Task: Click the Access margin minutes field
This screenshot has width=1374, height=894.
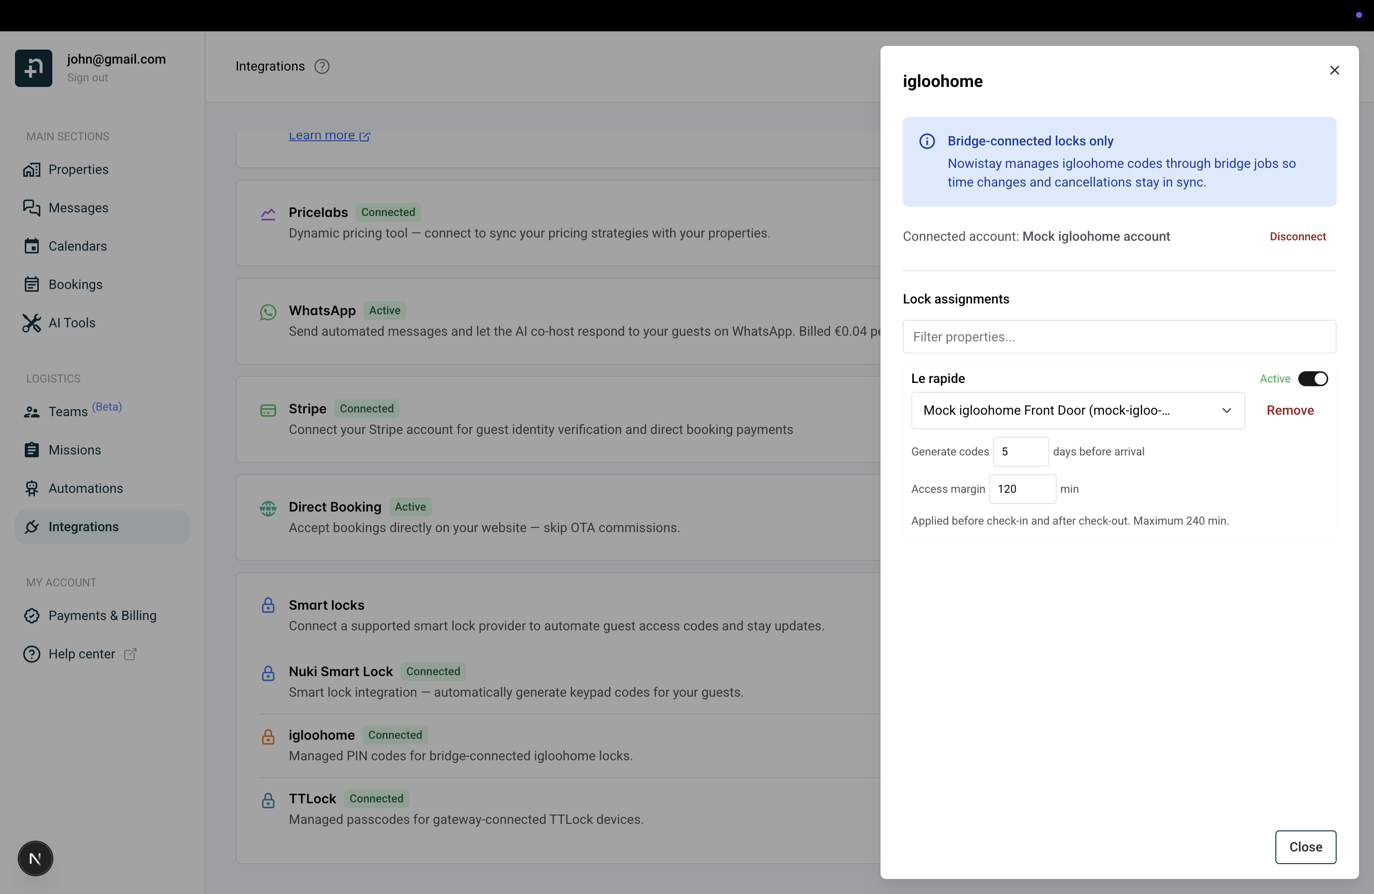Action: (1022, 489)
